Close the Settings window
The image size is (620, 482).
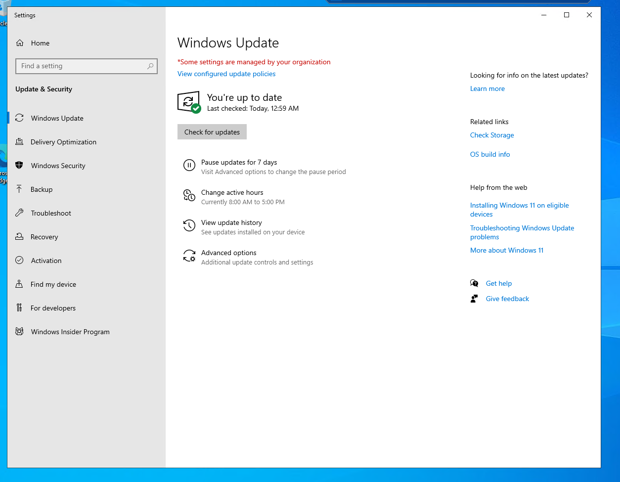click(589, 15)
